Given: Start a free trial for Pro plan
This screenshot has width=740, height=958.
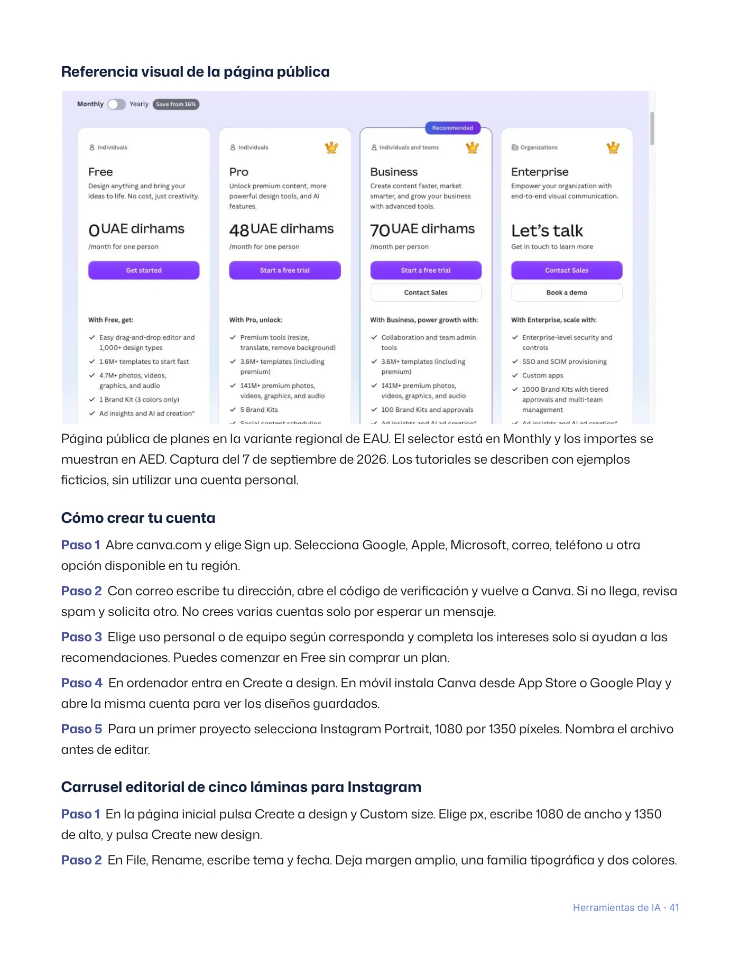Looking at the screenshot, I should [x=285, y=270].
